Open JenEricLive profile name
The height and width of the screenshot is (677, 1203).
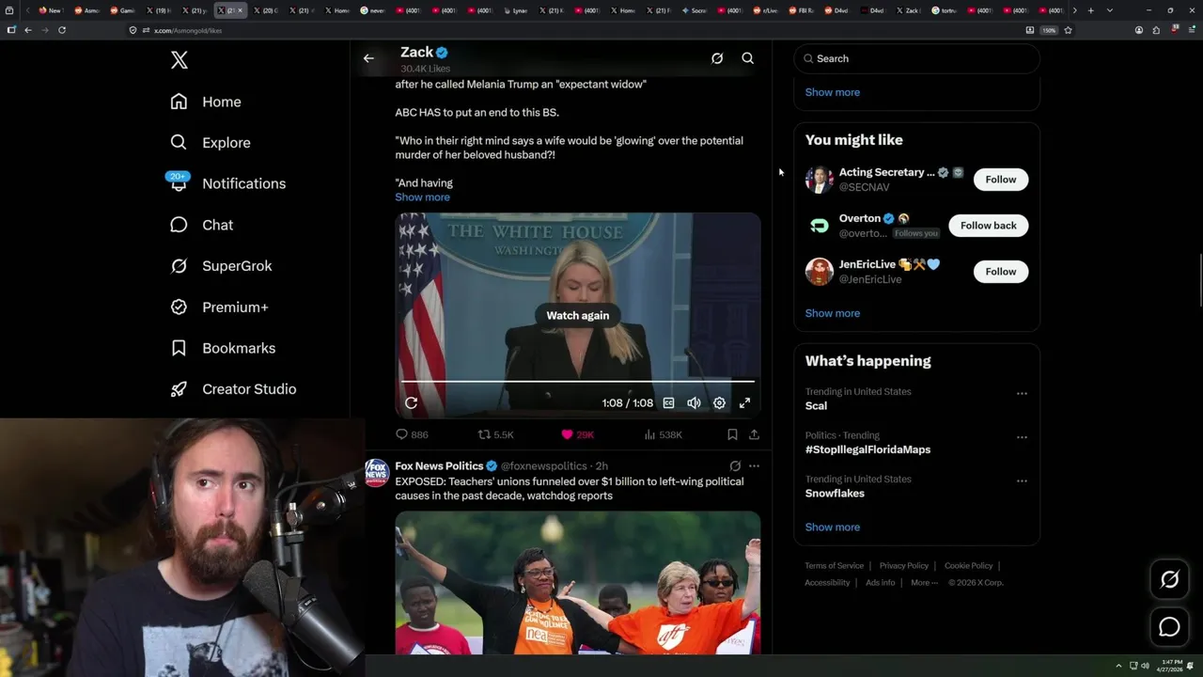pos(867,264)
